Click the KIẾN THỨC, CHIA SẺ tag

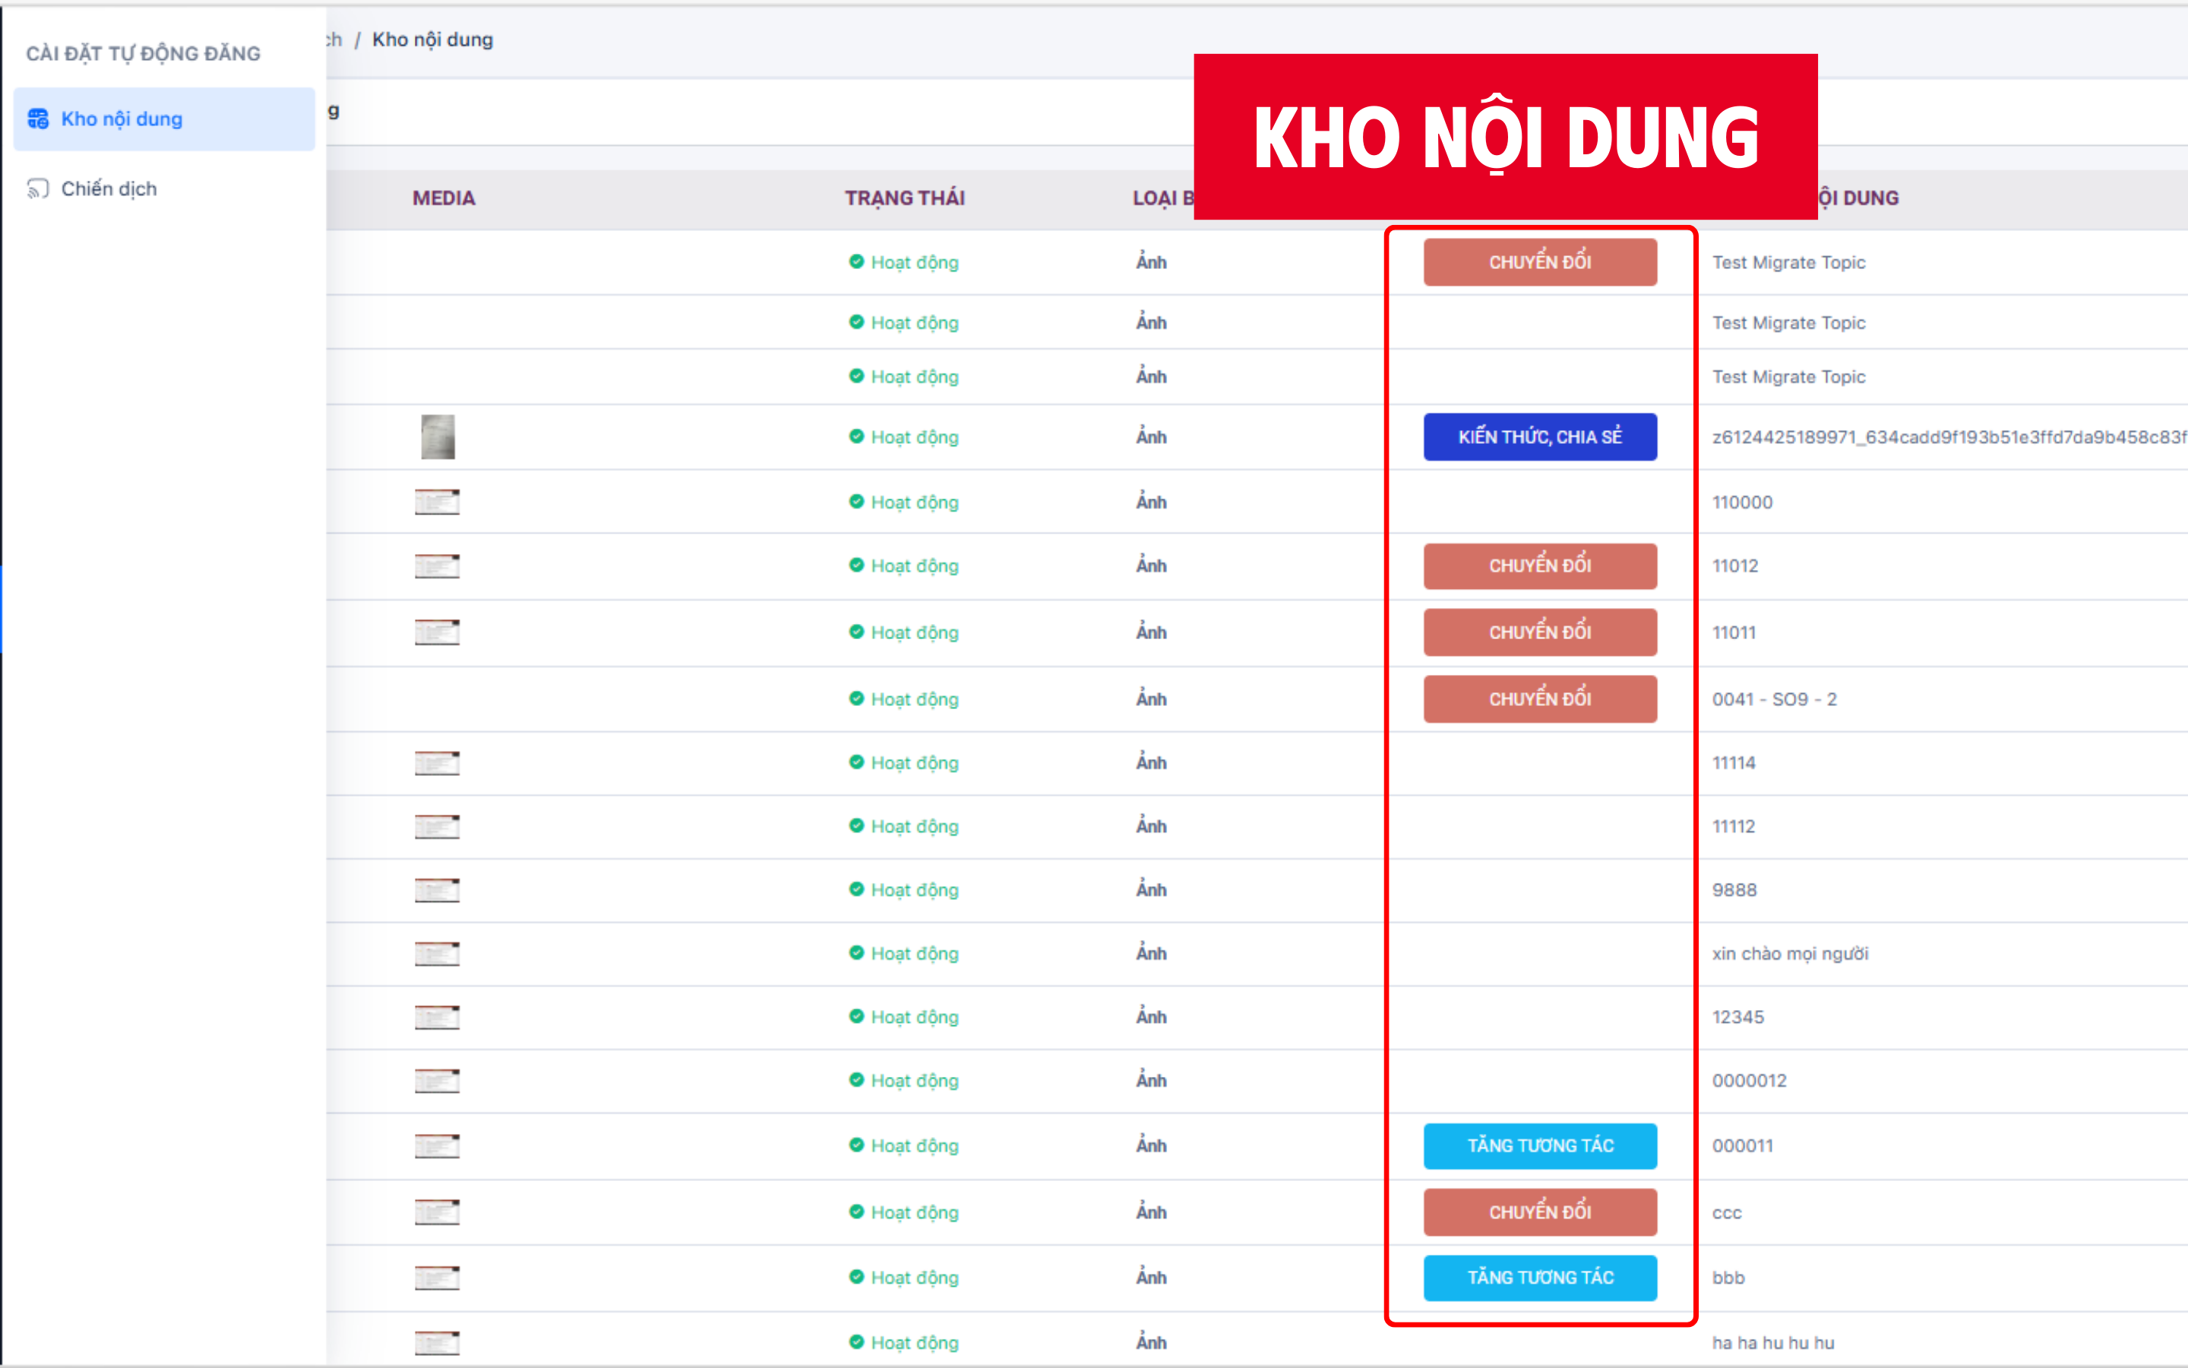click(x=1540, y=437)
